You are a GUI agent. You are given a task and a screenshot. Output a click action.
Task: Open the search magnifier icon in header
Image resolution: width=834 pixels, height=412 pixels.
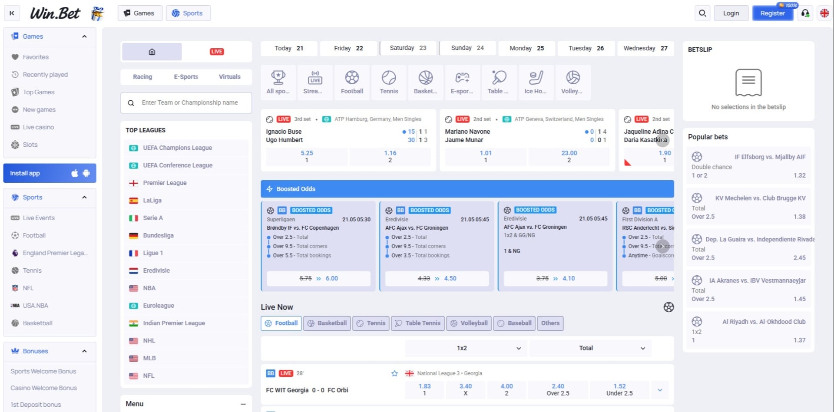(x=702, y=13)
